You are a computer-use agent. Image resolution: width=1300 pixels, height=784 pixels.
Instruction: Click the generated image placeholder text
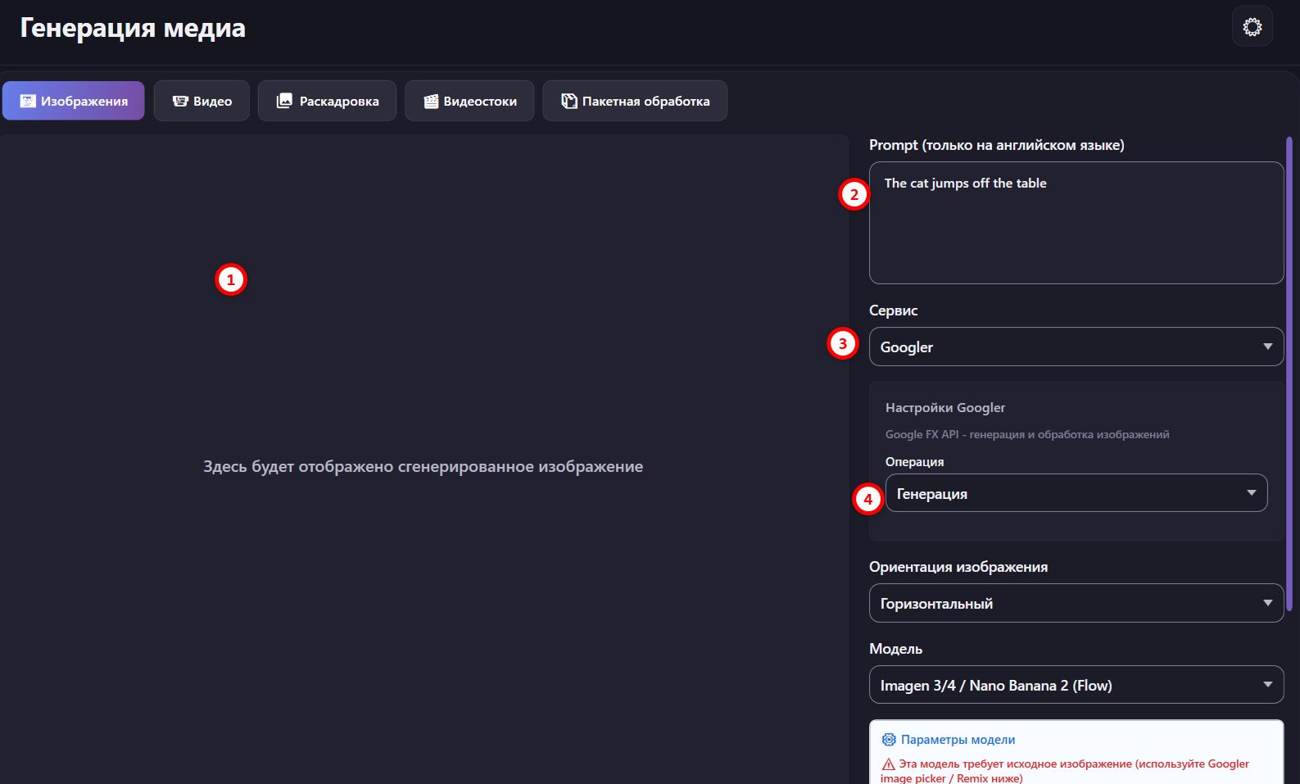coord(423,466)
